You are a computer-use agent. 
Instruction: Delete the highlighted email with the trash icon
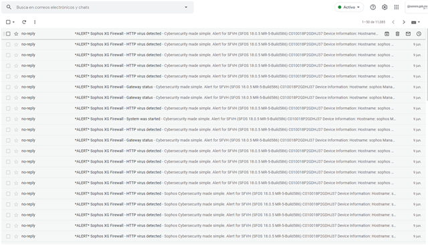(x=397, y=33)
